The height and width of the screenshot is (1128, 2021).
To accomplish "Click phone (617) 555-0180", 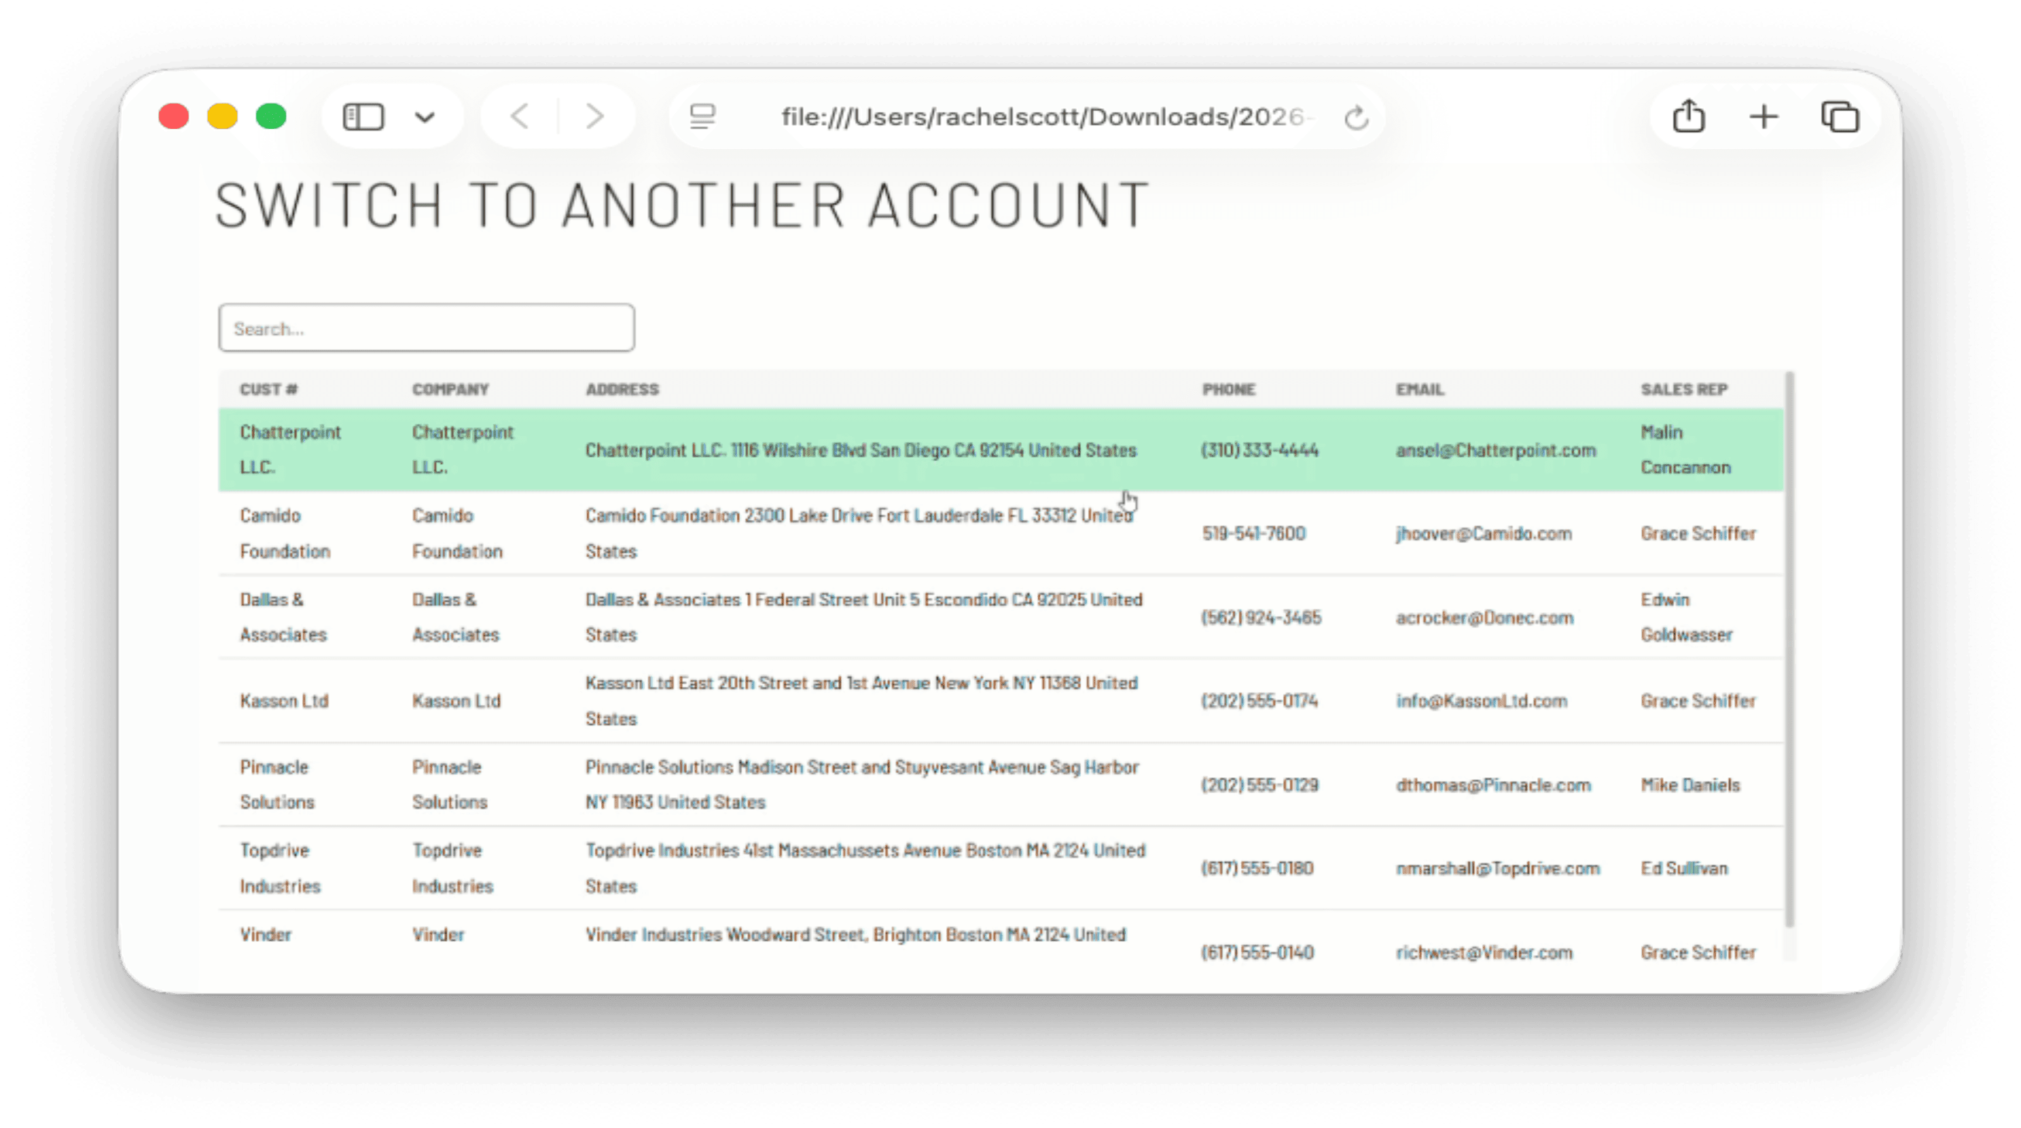I will coord(1257,868).
